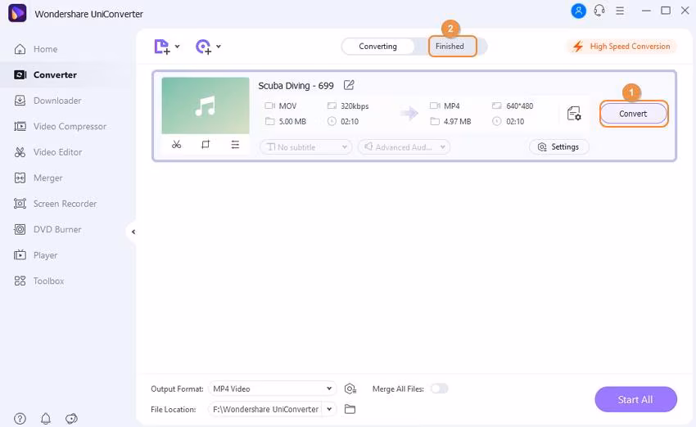Image resolution: width=696 pixels, height=427 pixels.
Task: Click the 320kbps bitrate value
Action: click(x=355, y=106)
